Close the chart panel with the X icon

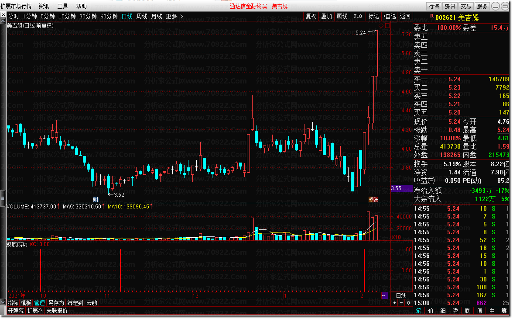(x=3, y=15)
